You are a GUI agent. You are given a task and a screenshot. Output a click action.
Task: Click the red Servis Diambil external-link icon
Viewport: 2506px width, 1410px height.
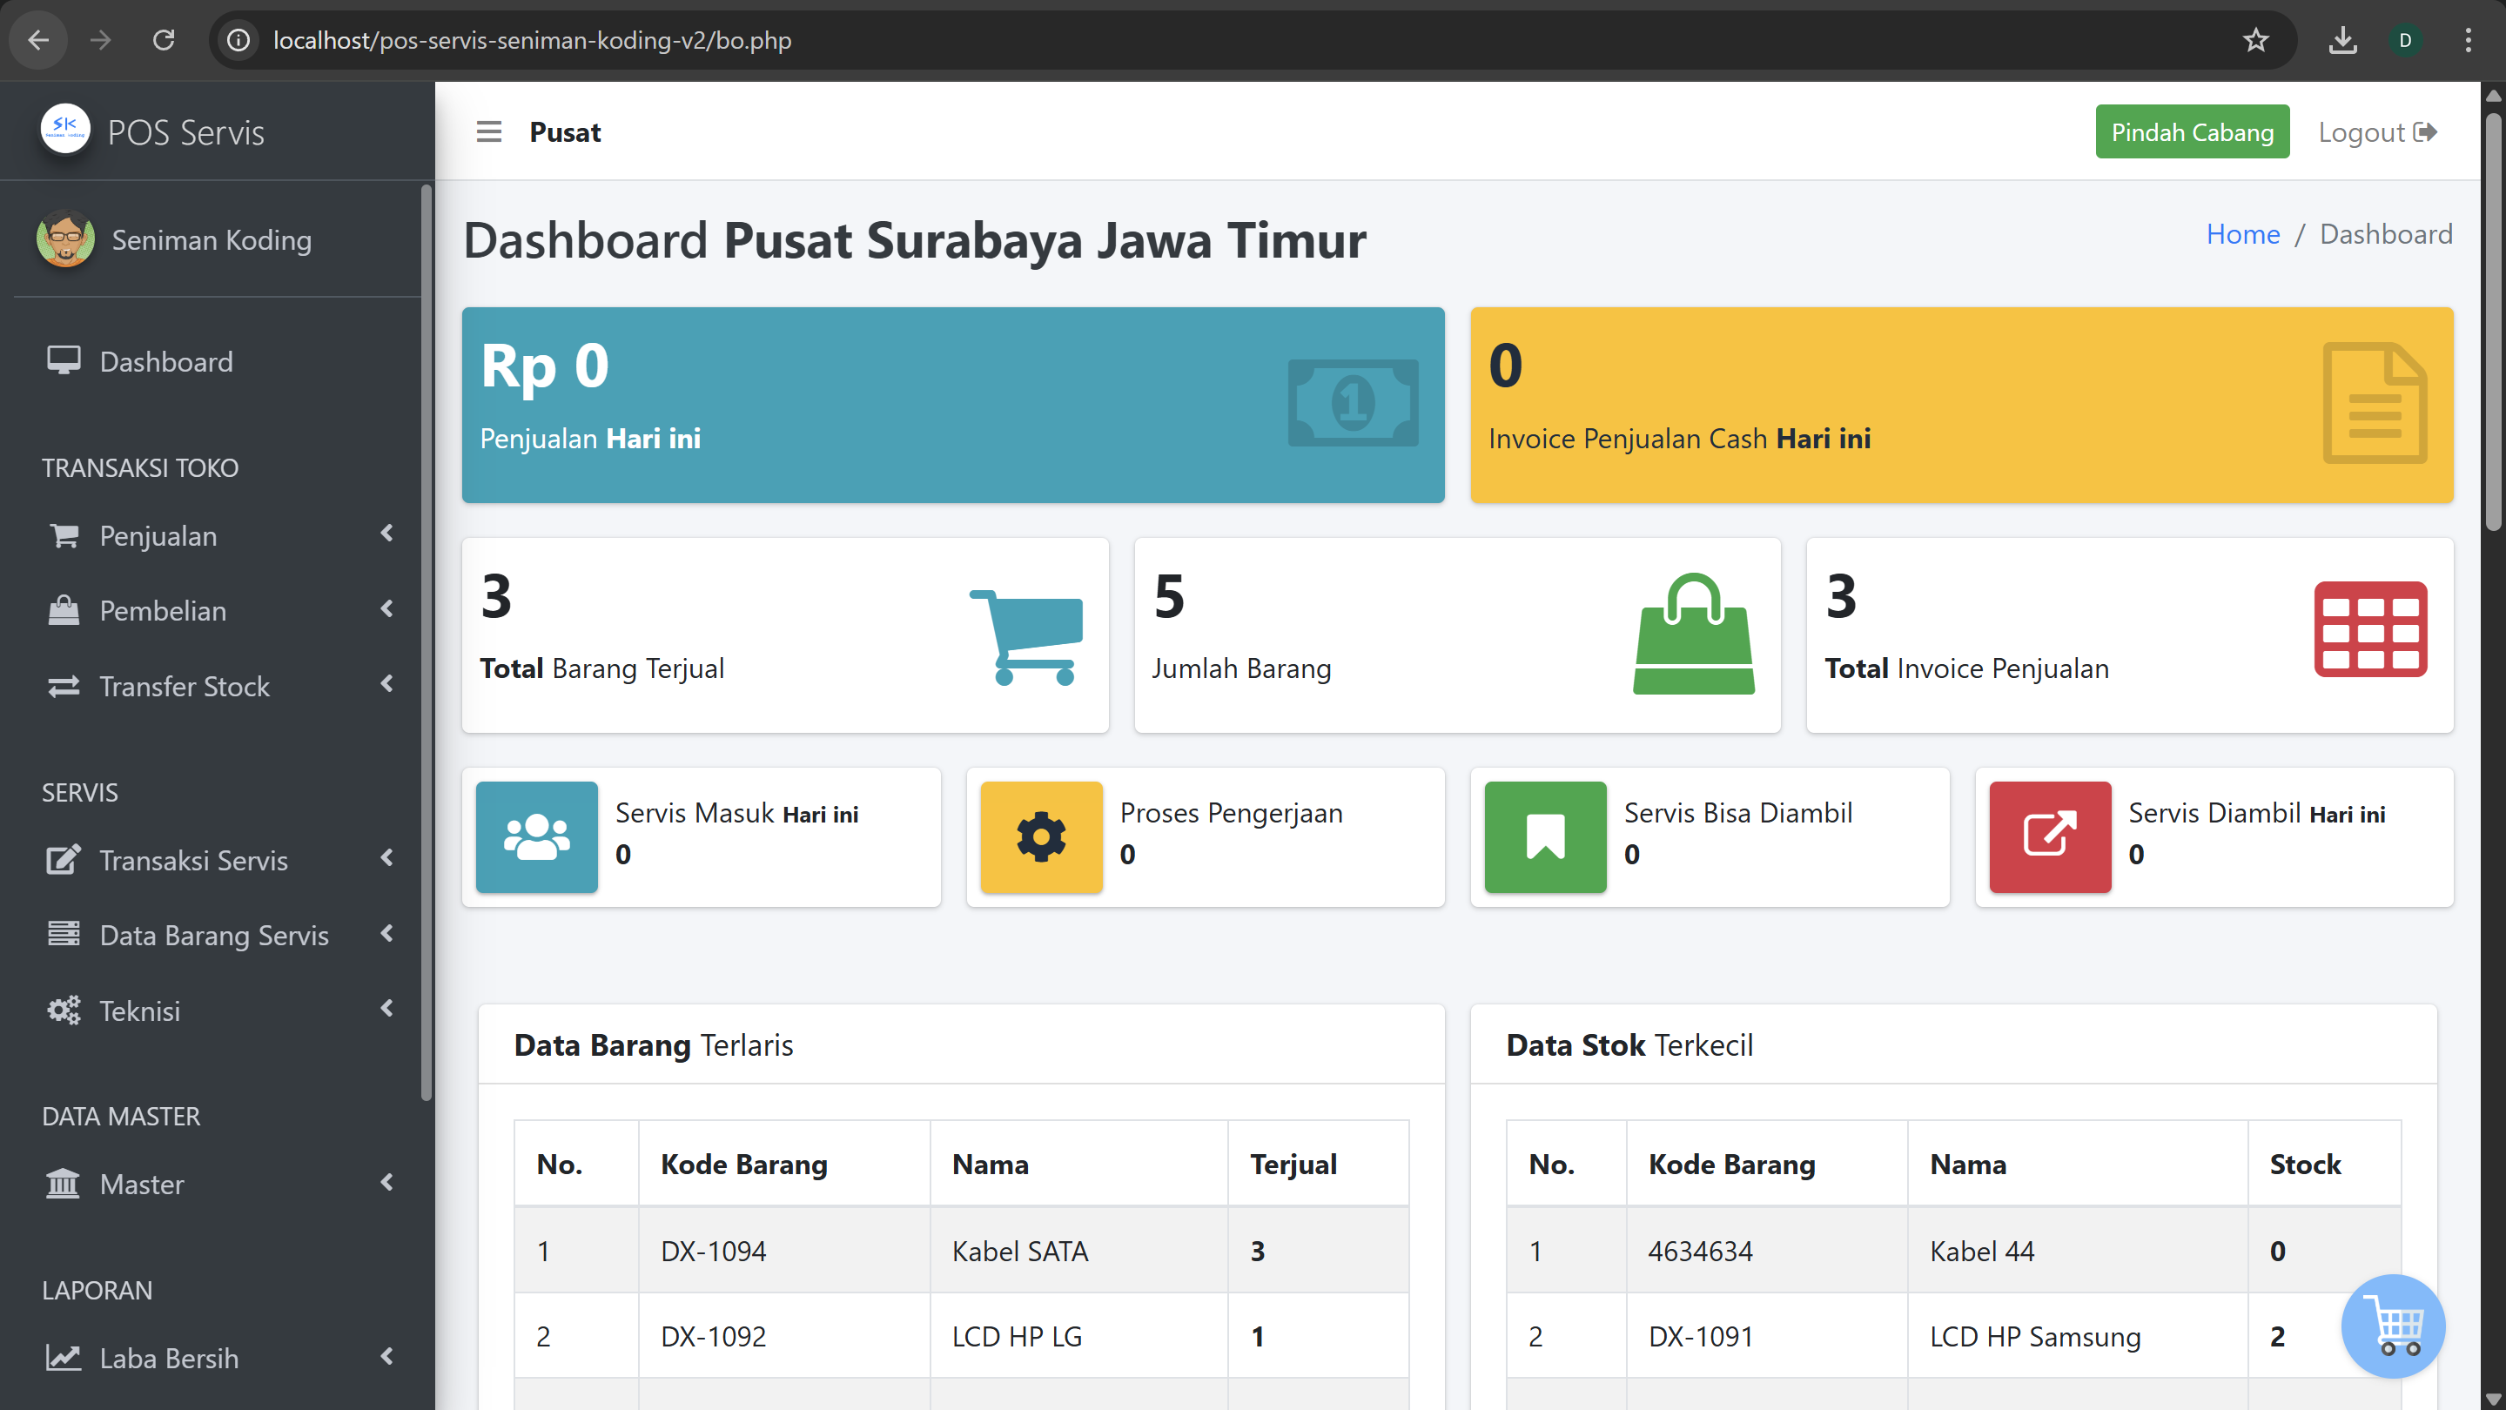(x=2050, y=836)
